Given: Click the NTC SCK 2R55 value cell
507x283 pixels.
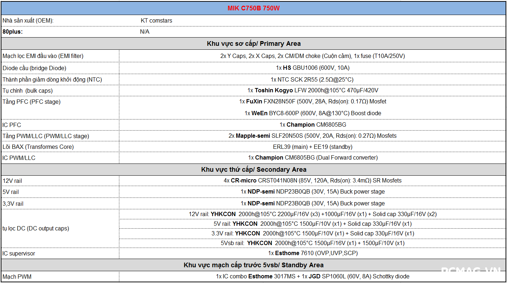Looking at the screenshot, I should coord(312,79).
